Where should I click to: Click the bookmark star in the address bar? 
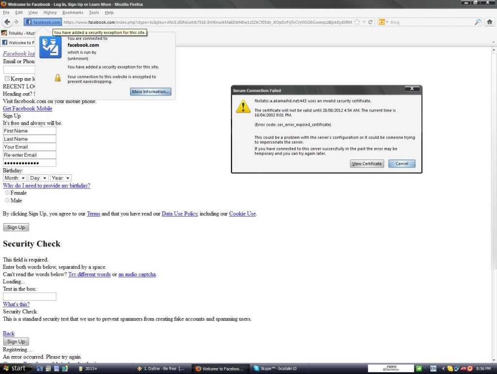click(357, 22)
